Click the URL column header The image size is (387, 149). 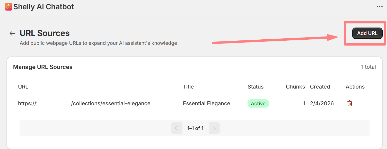(x=23, y=87)
